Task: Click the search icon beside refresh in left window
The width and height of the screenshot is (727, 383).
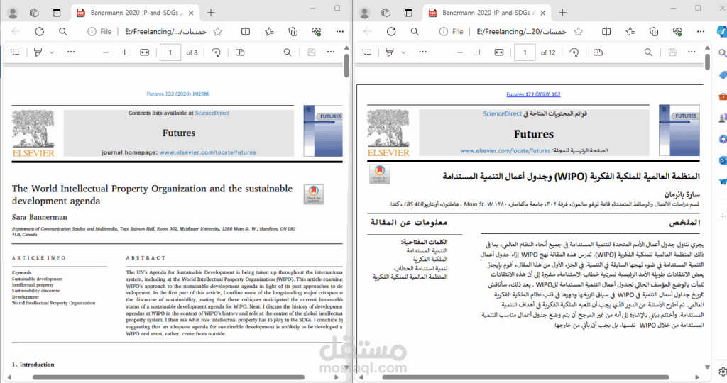Action: 63,31
